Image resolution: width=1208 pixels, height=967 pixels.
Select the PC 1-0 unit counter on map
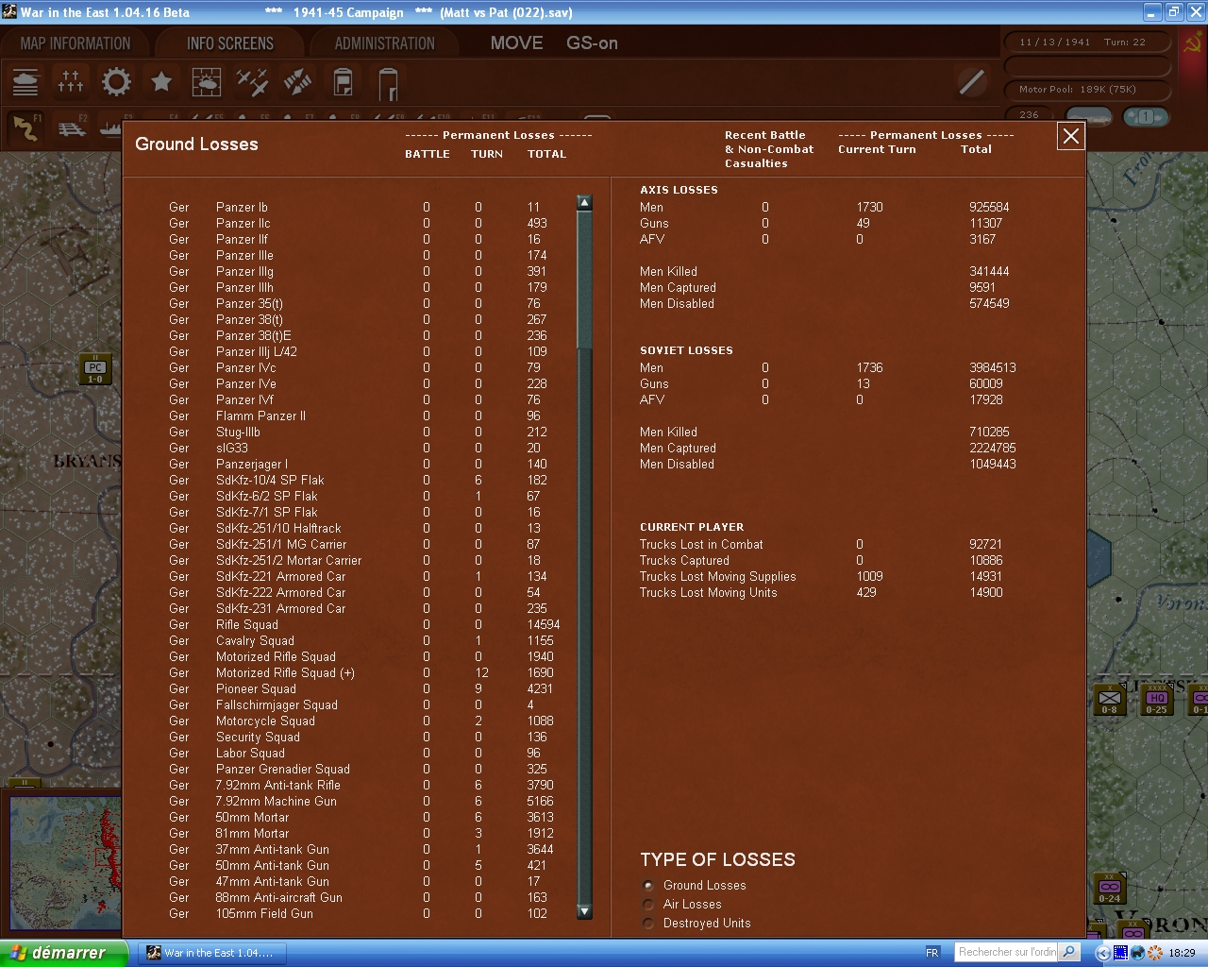coord(95,371)
